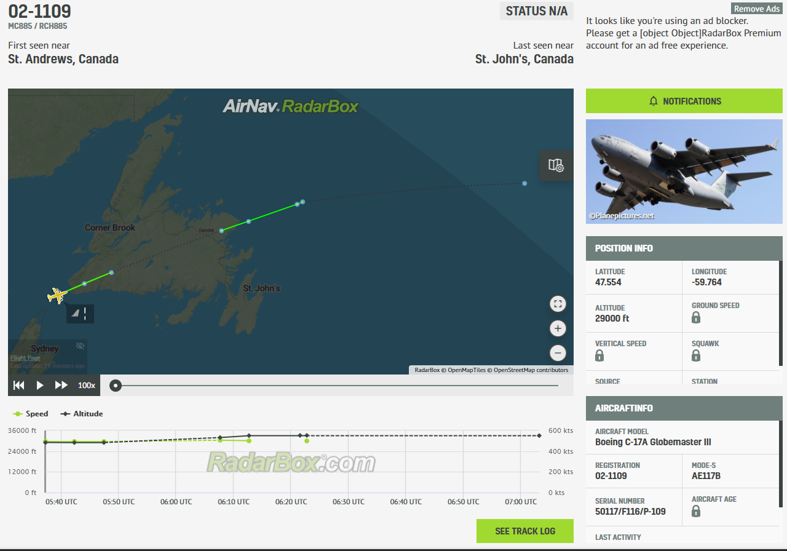Toggle the Altitude series in chart legend
This screenshot has width=787, height=551.
coord(81,414)
